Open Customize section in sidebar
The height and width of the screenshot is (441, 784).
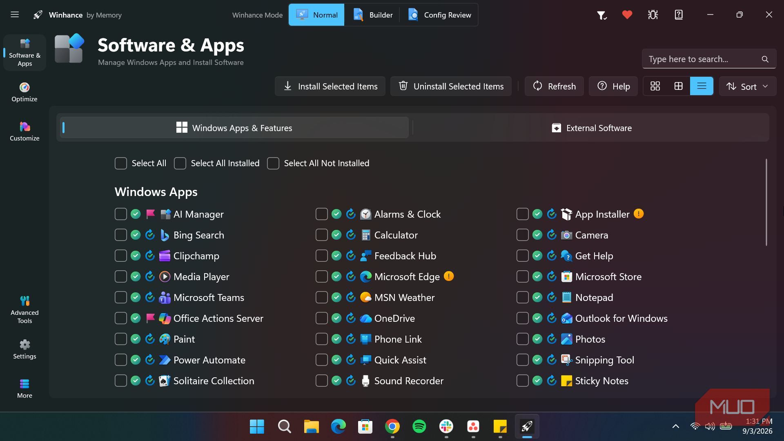[x=24, y=131]
